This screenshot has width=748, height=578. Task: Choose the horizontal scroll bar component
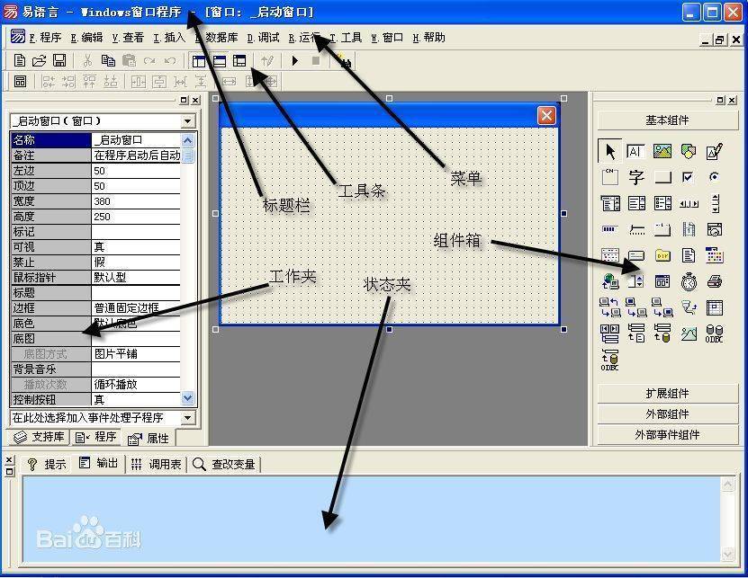click(x=689, y=204)
